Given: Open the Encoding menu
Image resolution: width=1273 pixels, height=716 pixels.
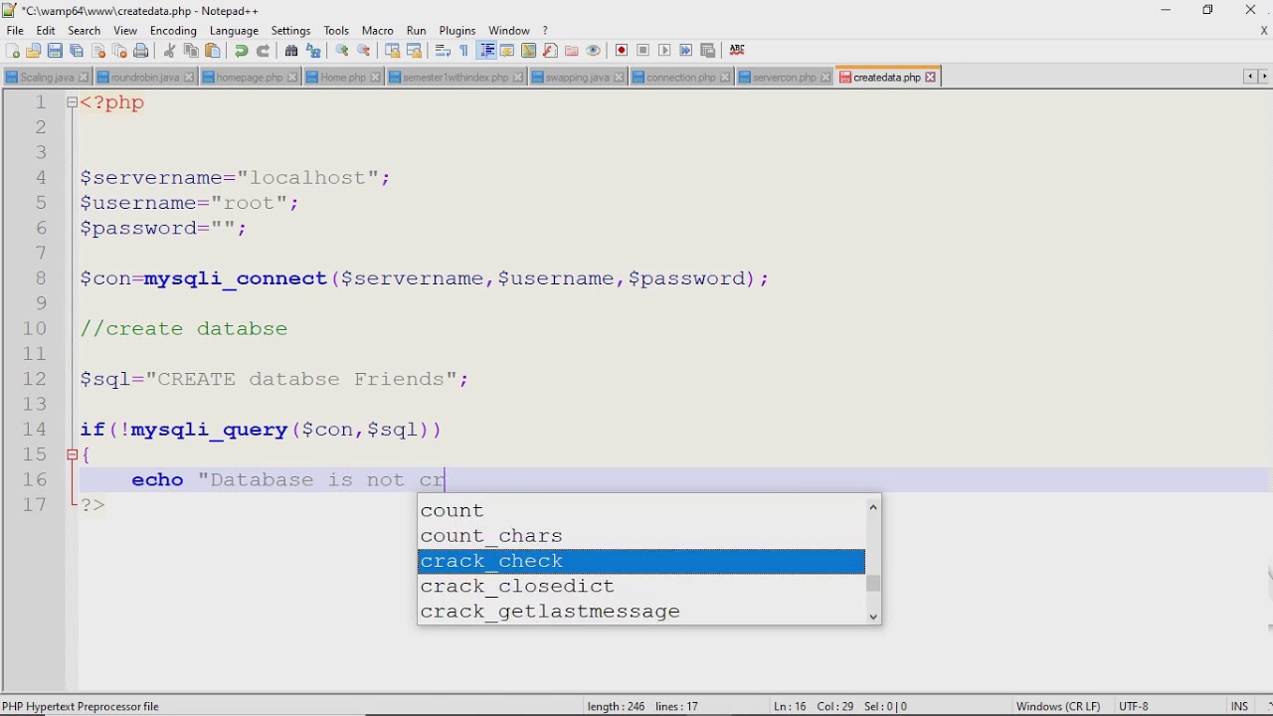Looking at the screenshot, I should (x=173, y=31).
